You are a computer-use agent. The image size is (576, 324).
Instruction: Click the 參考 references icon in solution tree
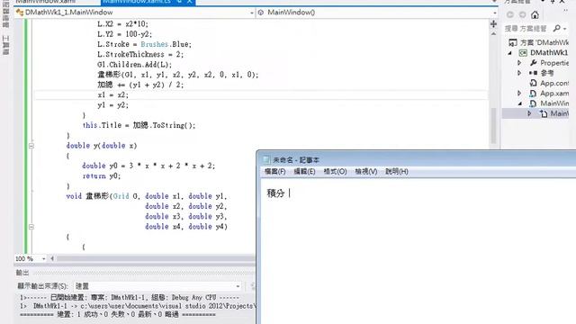[x=534, y=73]
